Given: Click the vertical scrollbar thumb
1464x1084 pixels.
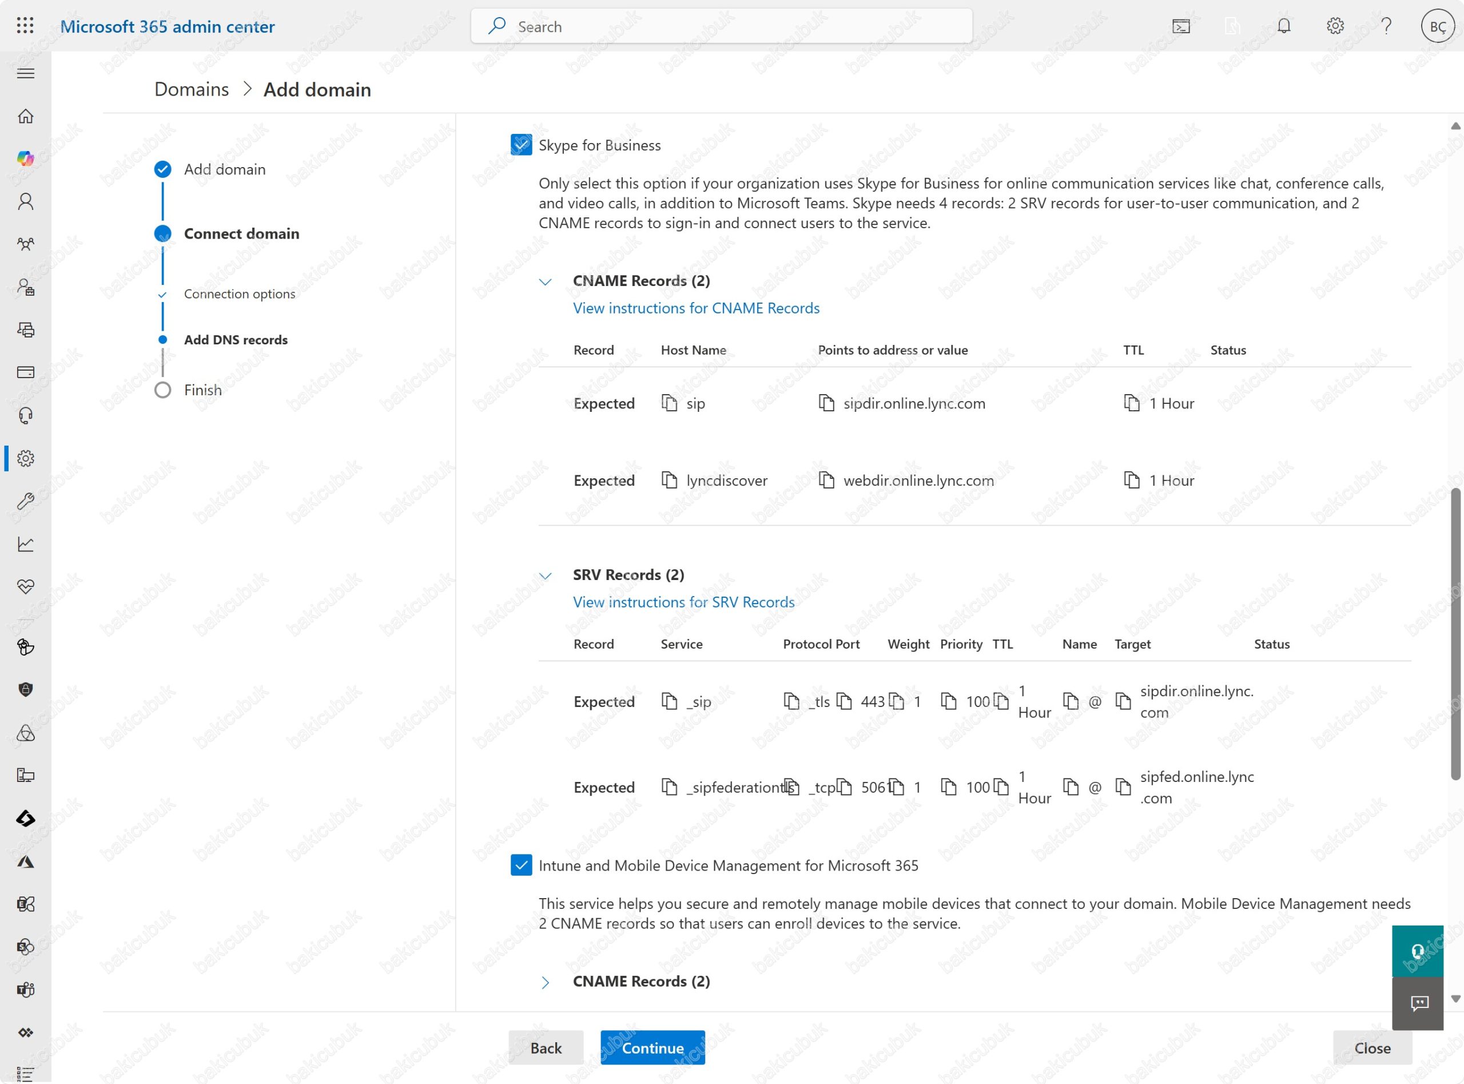Looking at the screenshot, I should click(x=1455, y=633).
